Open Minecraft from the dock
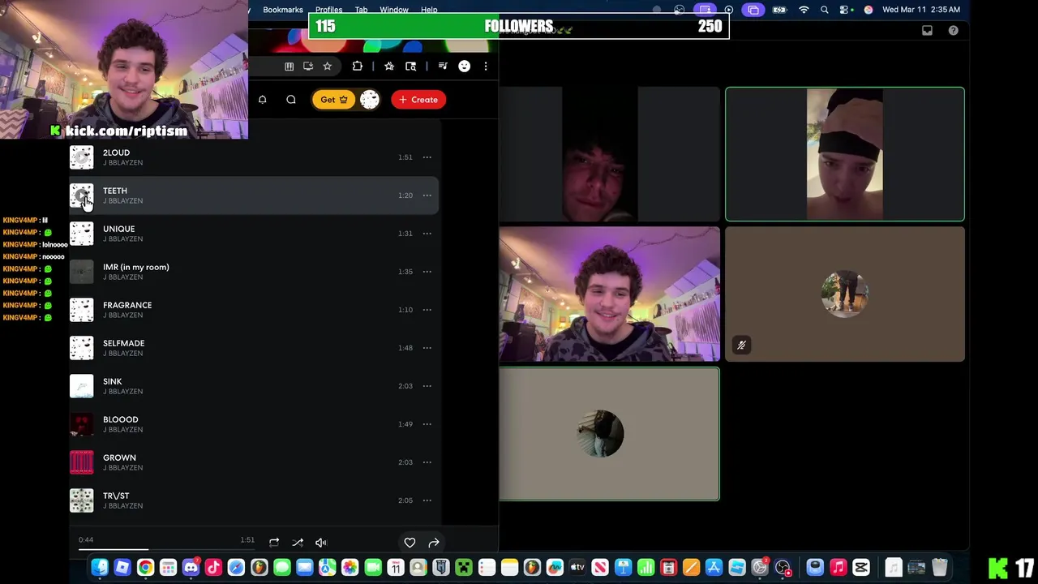1038x584 pixels. 463,568
